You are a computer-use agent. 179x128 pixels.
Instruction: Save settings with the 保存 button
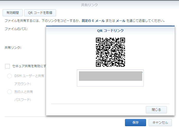[135, 123]
